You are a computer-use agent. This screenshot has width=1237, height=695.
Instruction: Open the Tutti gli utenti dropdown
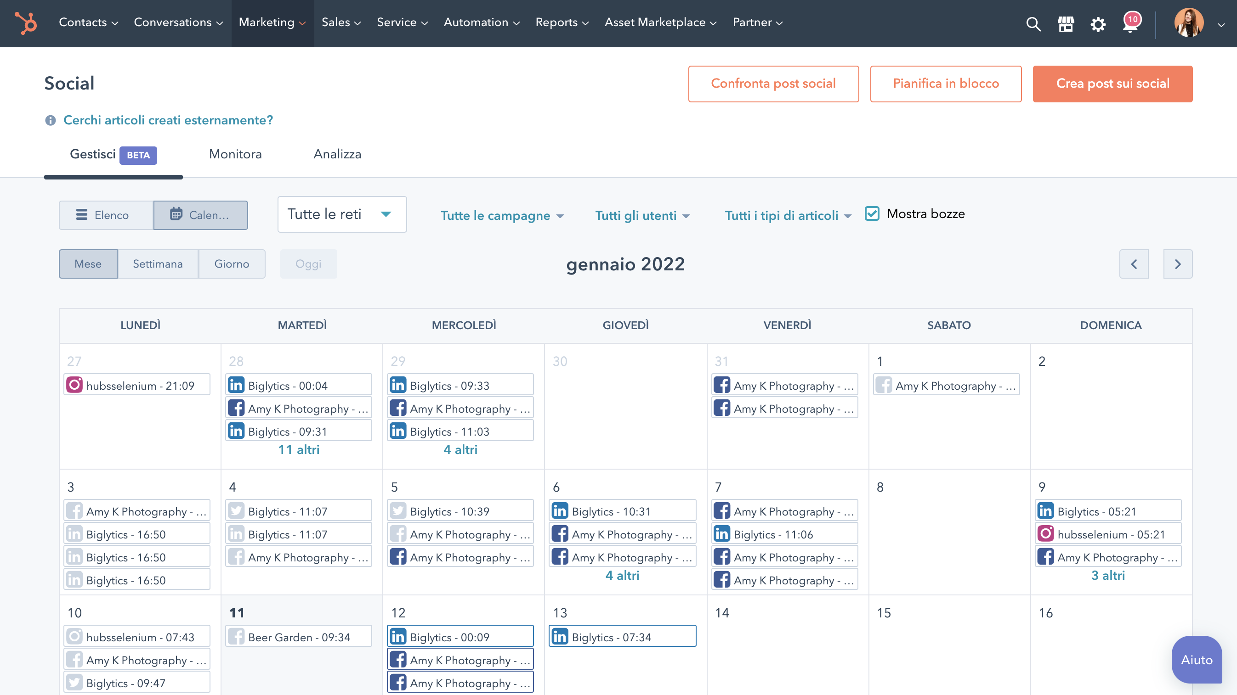[x=642, y=215]
